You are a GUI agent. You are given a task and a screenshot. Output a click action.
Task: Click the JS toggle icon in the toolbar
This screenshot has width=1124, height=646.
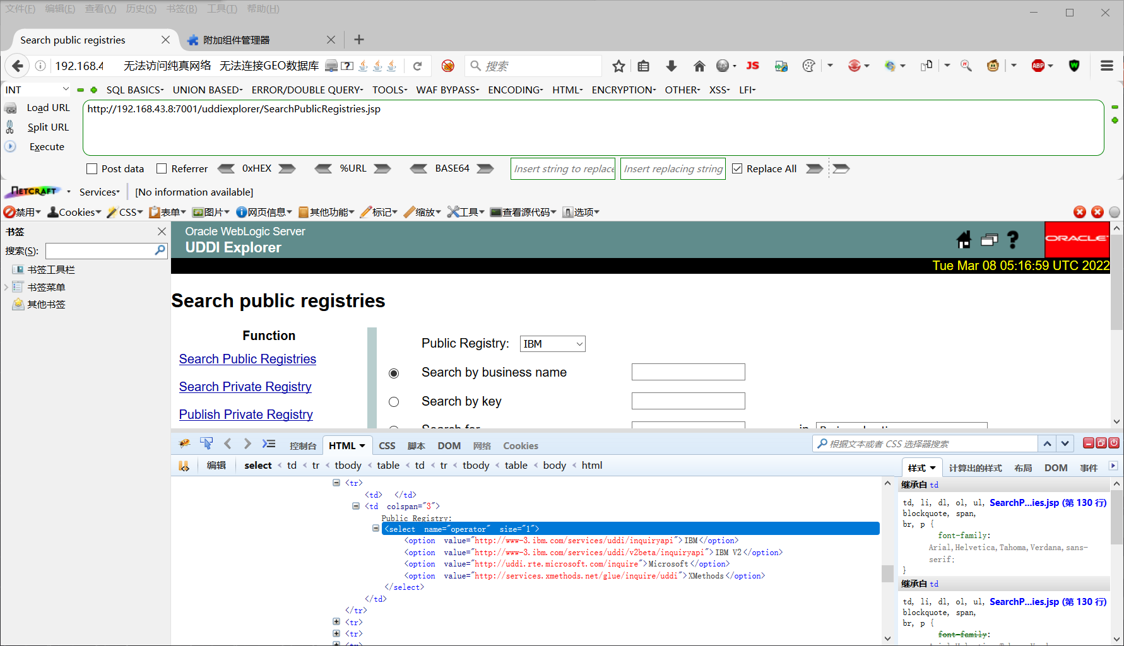point(752,66)
